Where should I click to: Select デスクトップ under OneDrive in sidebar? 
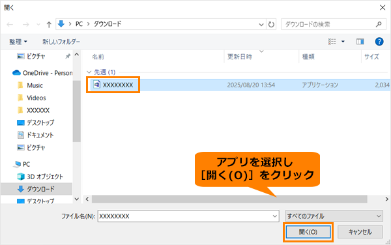click(35, 122)
